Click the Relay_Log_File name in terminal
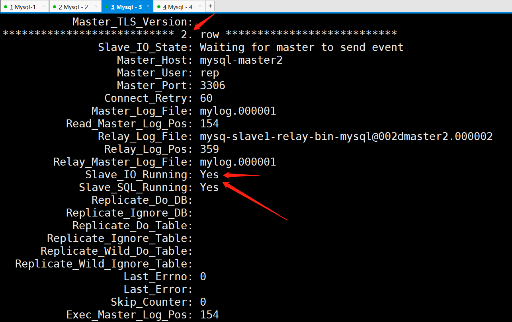 346,137
